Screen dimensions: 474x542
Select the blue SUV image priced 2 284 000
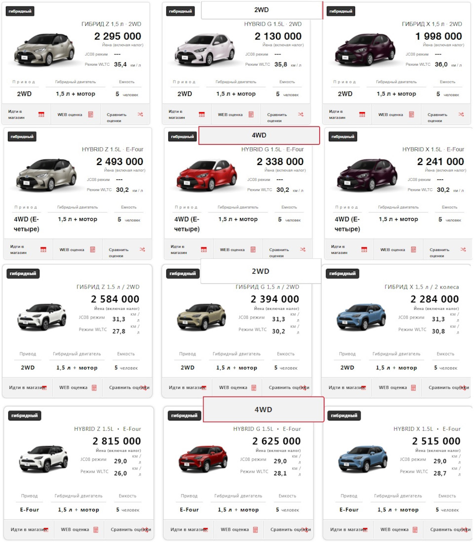361,316
